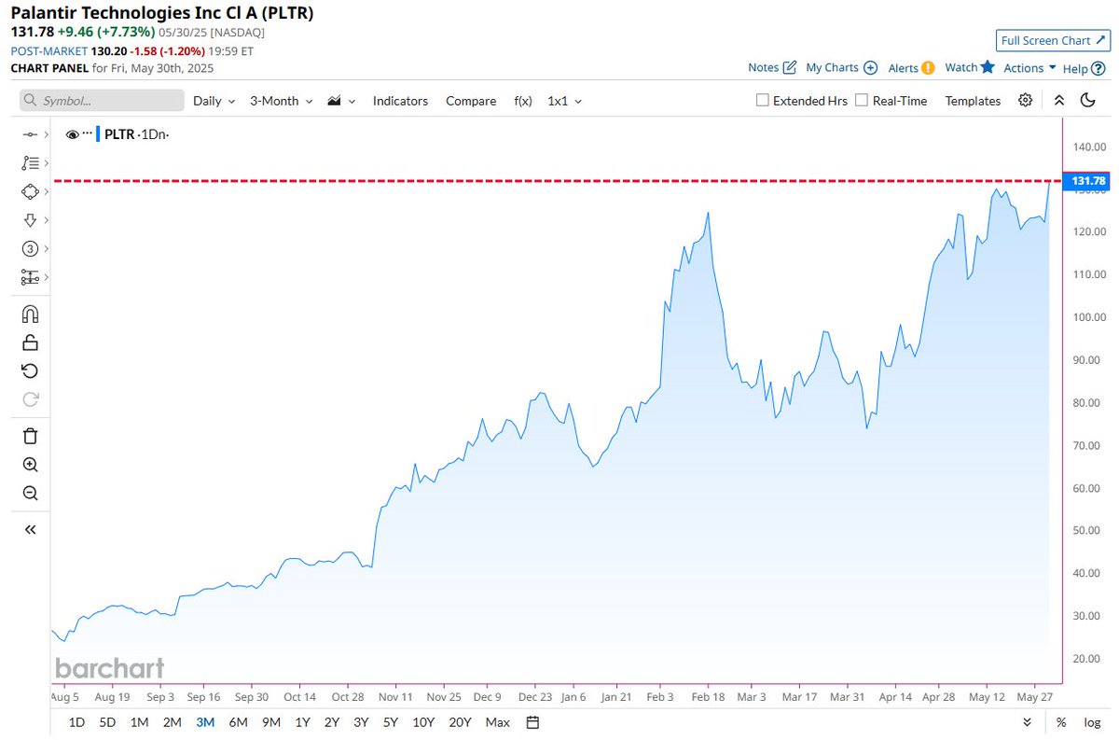Open the Daily frequency dropdown
Screen dimensions: 1119x740
click(214, 101)
